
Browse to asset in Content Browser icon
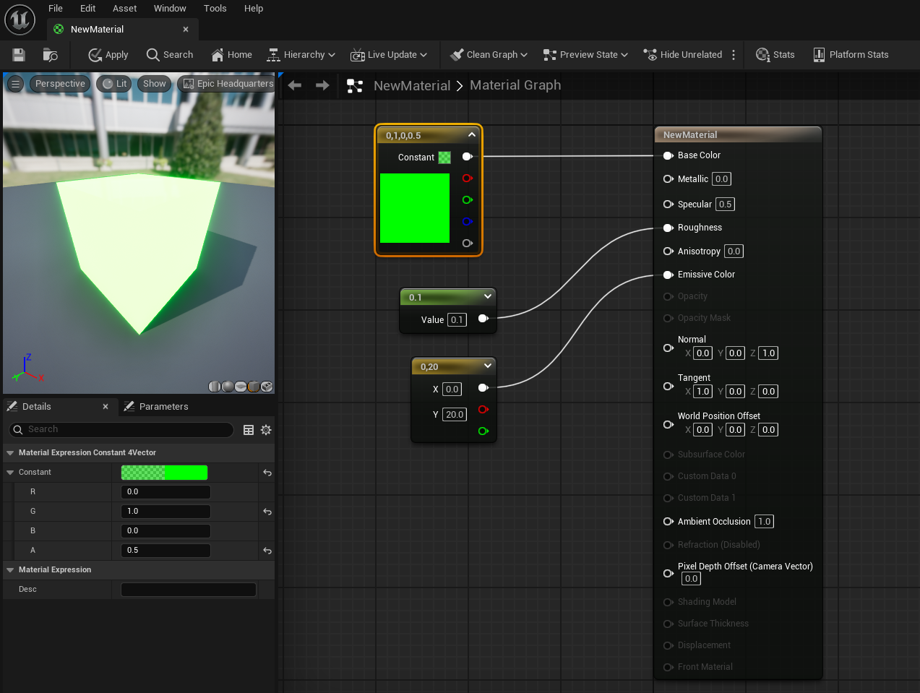[x=50, y=55]
